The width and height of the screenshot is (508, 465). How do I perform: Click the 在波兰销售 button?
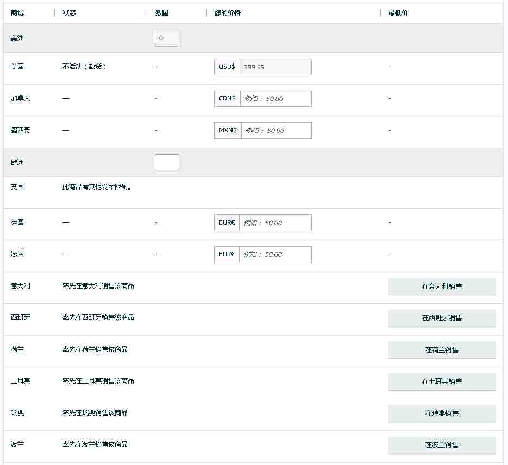(442, 445)
